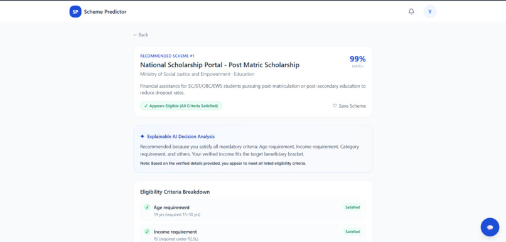This screenshot has height=242, width=506.
Task: Click the Age requirement label
Action: 171,207
